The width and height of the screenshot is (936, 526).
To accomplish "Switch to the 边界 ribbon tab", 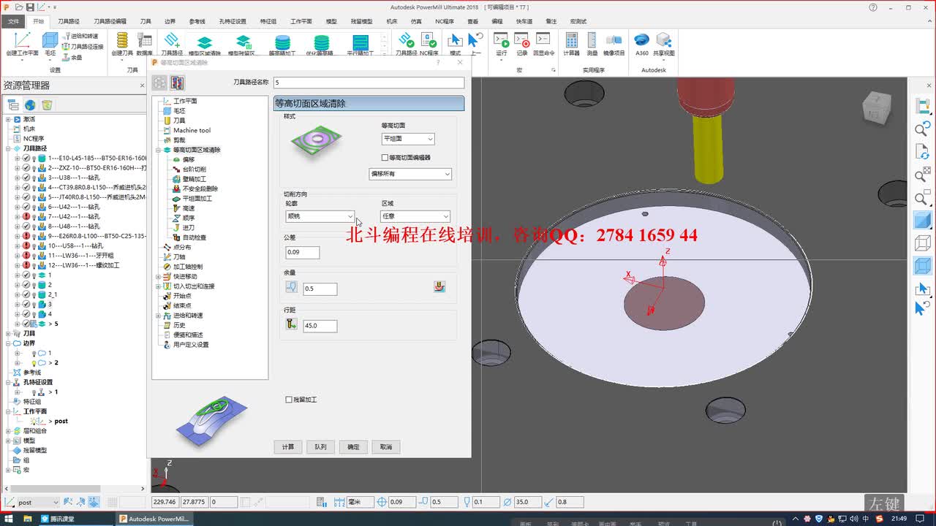I will pos(170,21).
